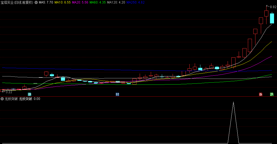The image size is (277, 144).
Task: Select the last large cyan candlestick
Action: point(272,18)
